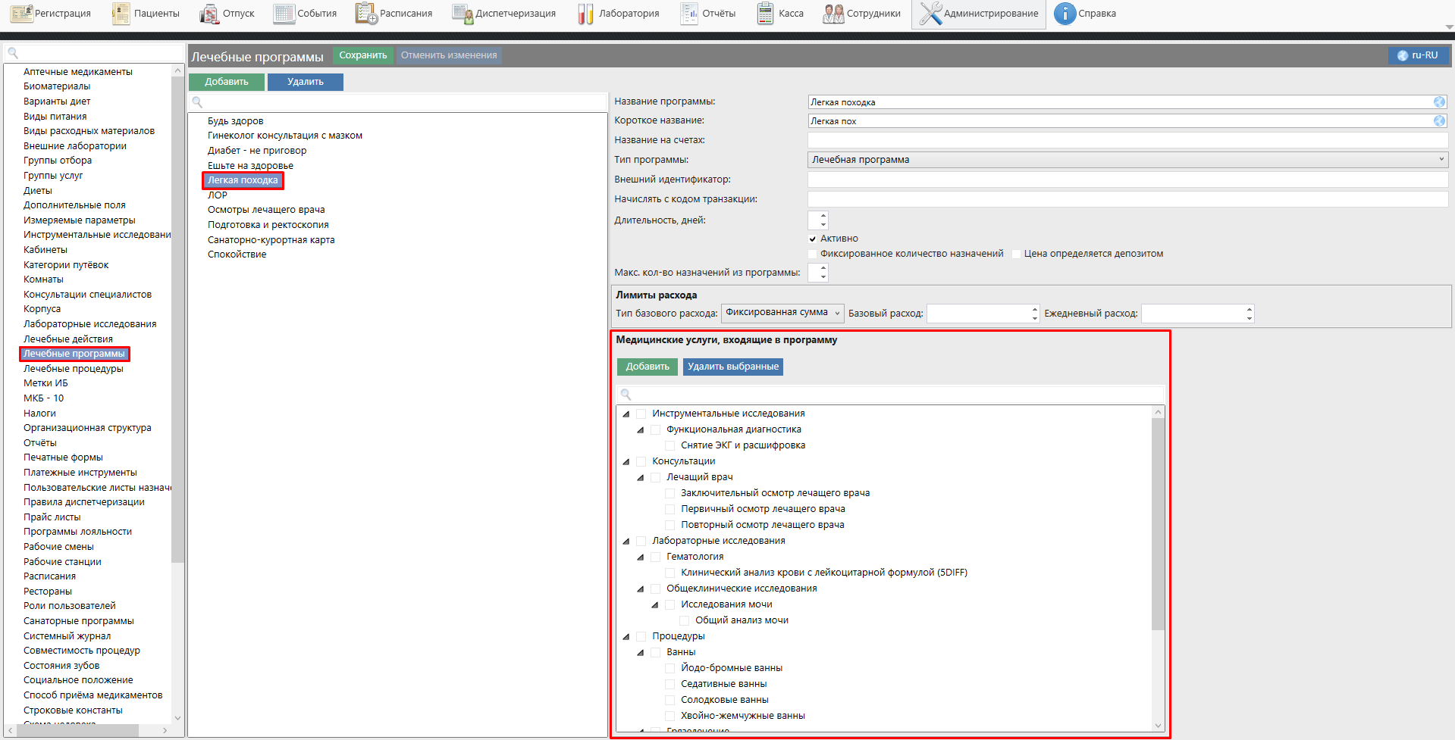Click globe icon in Название программы field
The height and width of the screenshot is (740, 1455).
pos(1439,102)
